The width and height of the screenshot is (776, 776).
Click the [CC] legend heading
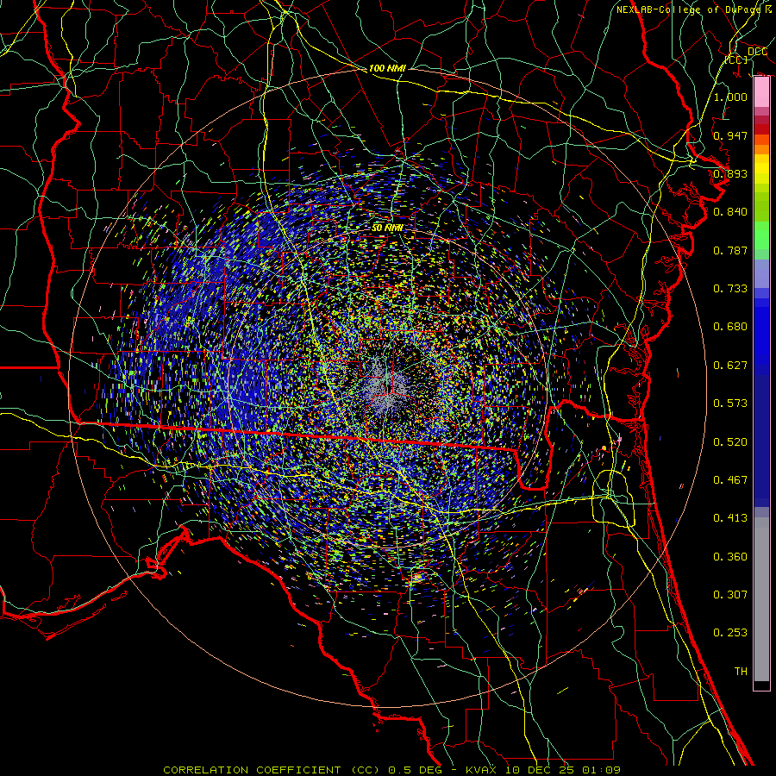coord(736,59)
